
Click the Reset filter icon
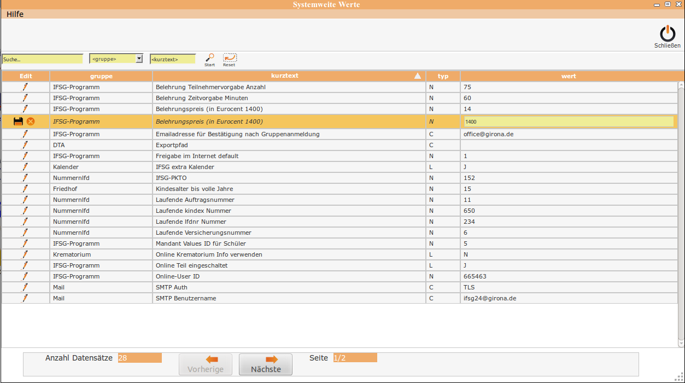(230, 58)
